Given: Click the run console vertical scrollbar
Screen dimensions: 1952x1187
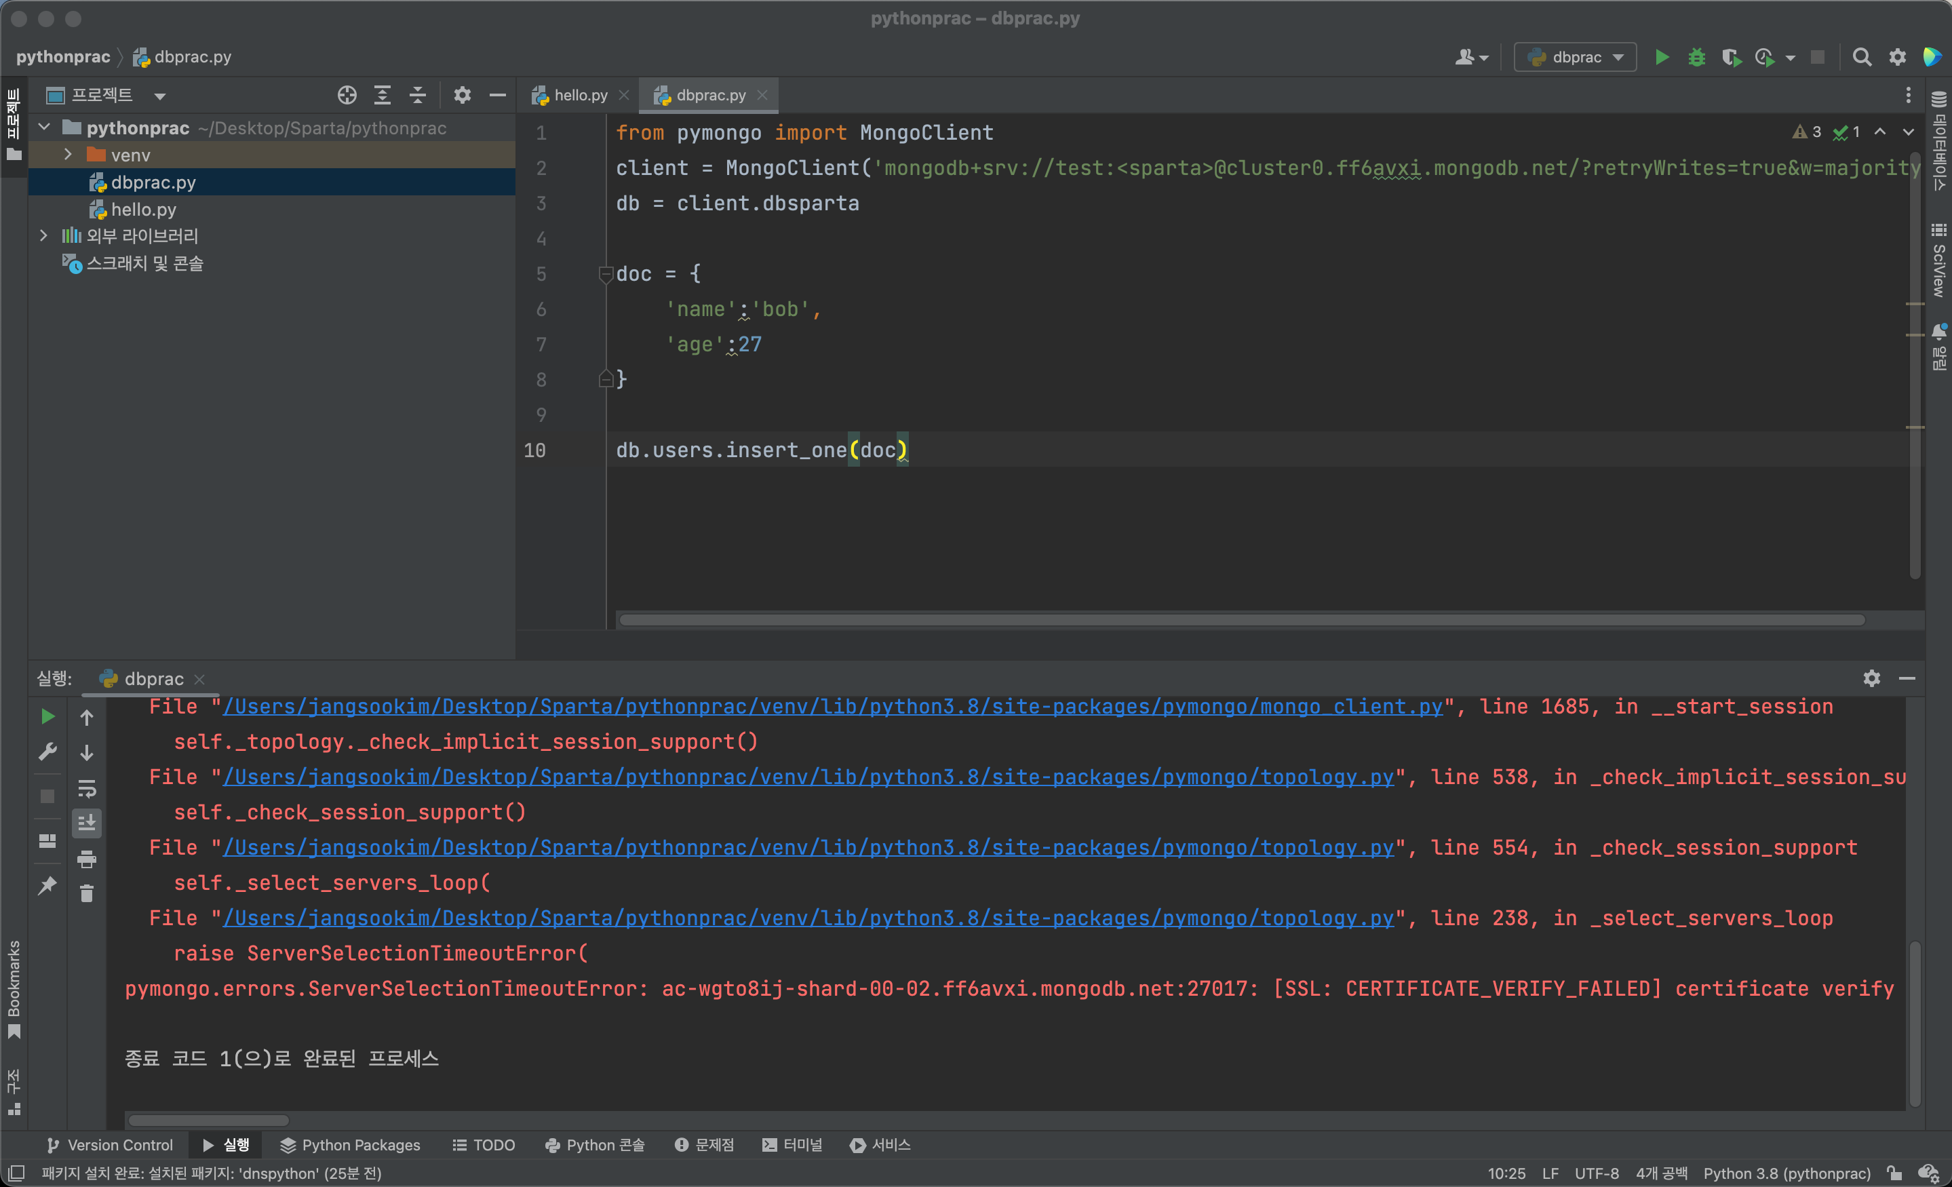Looking at the screenshot, I should pyautogui.click(x=1915, y=1024).
